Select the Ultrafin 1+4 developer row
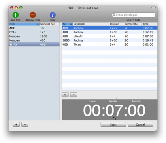The width and height of the screenshot is (166, 143). [x=109, y=36]
